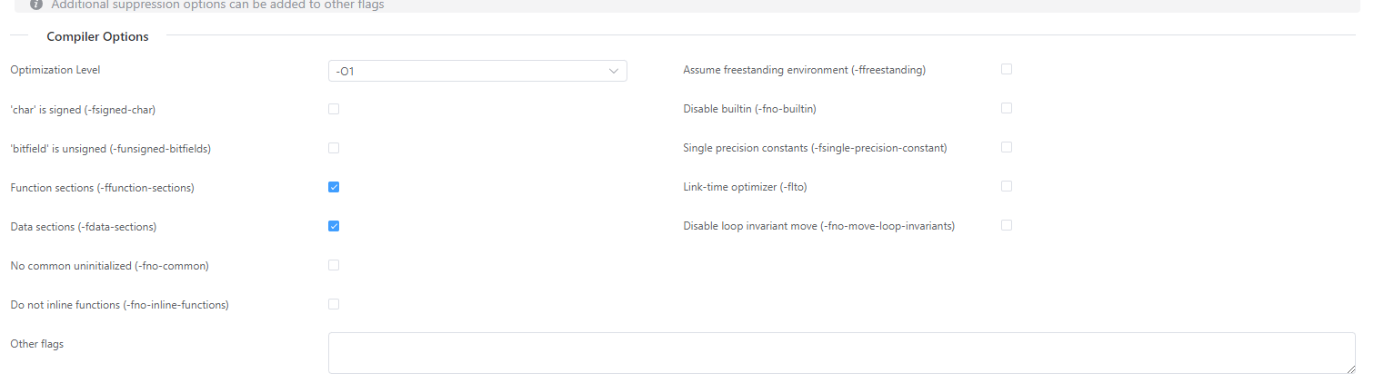Check Do not inline functions option
Screen dimensions: 1374x383
pyautogui.click(x=334, y=304)
